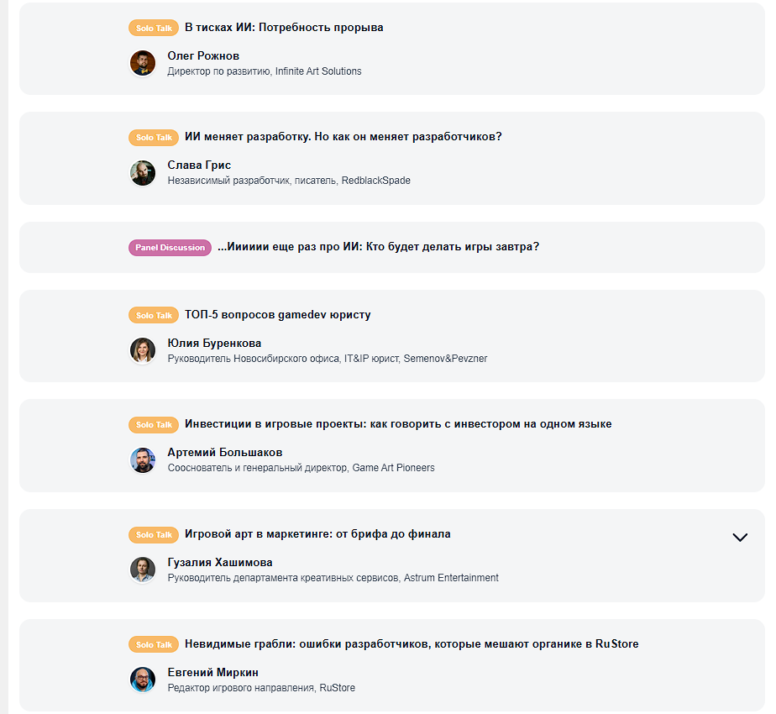Click Гузалия Хашимова's avatar photo
776x714 pixels.
[x=143, y=570]
